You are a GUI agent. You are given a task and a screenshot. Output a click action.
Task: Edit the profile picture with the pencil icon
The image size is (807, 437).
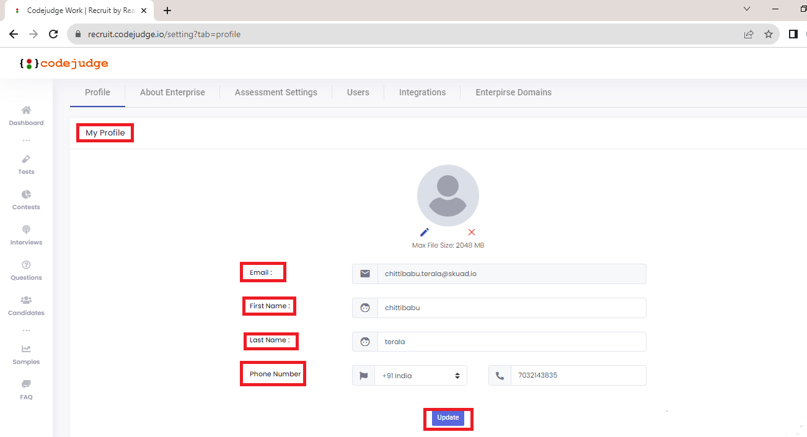tap(424, 231)
